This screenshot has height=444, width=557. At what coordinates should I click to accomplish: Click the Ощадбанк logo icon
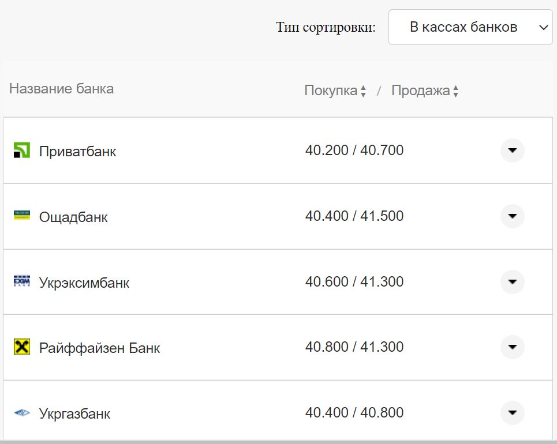click(x=21, y=216)
